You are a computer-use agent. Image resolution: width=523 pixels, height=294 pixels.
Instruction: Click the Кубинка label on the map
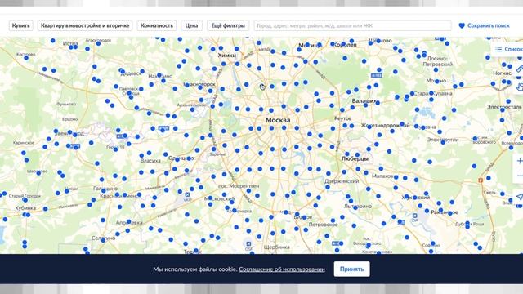coord(25,208)
